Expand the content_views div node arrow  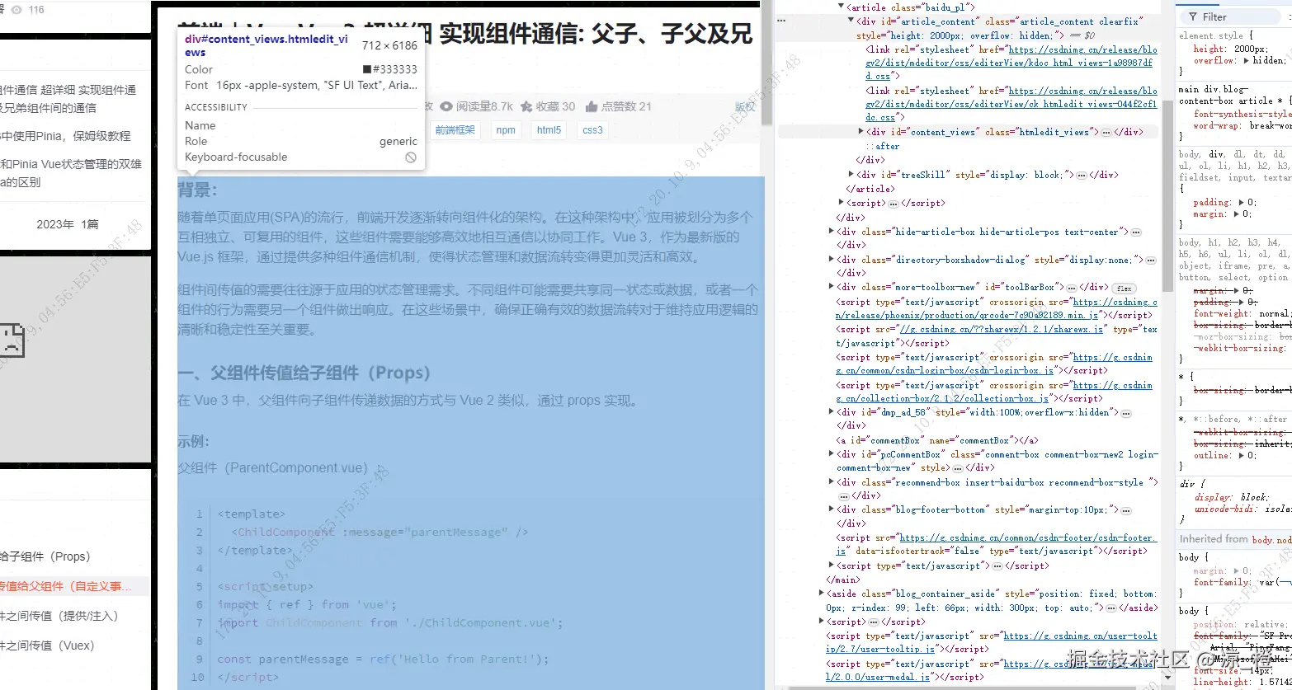(x=861, y=132)
